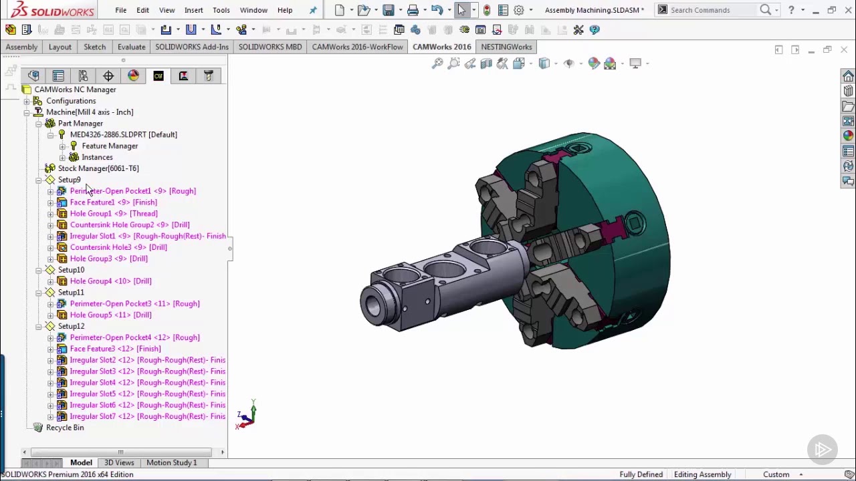This screenshot has height=481, width=856.
Task: Switch to the Motion Study 1 tab
Action: tap(172, 462)
